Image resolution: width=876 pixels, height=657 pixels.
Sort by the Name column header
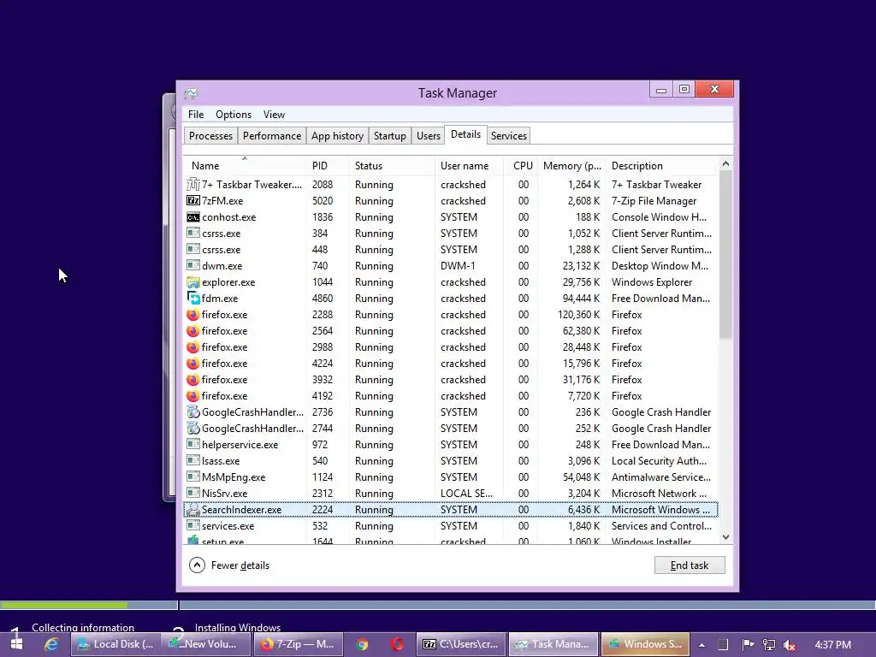pyautogui.click(x=245, y=166)
